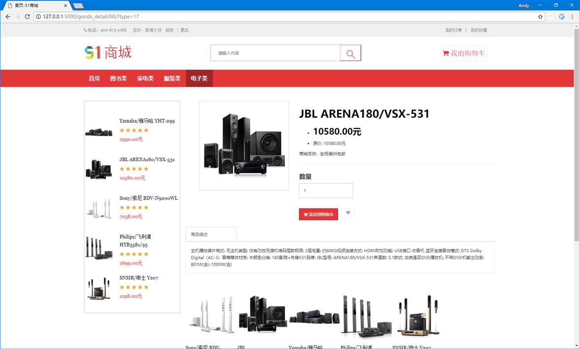580x349 pixels.
Task: Click the 51商城 site logo
Action: (108, 52)
